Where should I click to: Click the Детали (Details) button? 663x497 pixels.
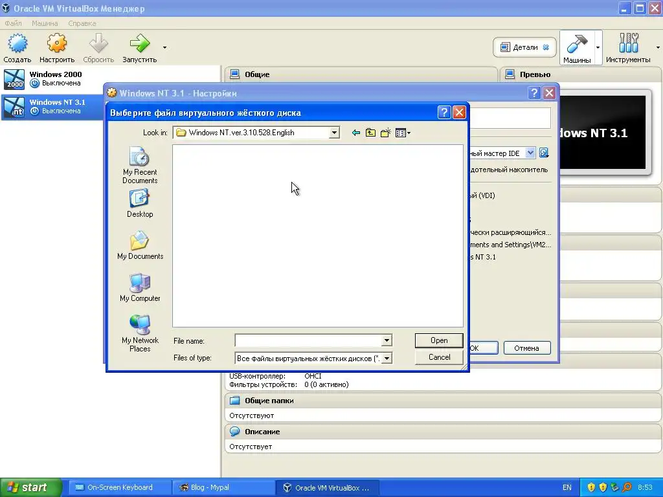(524, 47)
